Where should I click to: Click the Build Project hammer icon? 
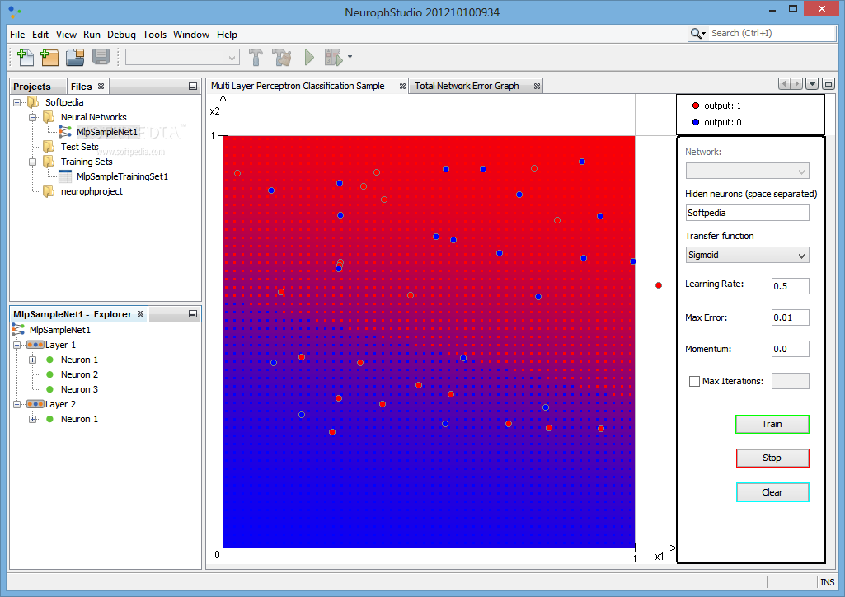[256, 57]
